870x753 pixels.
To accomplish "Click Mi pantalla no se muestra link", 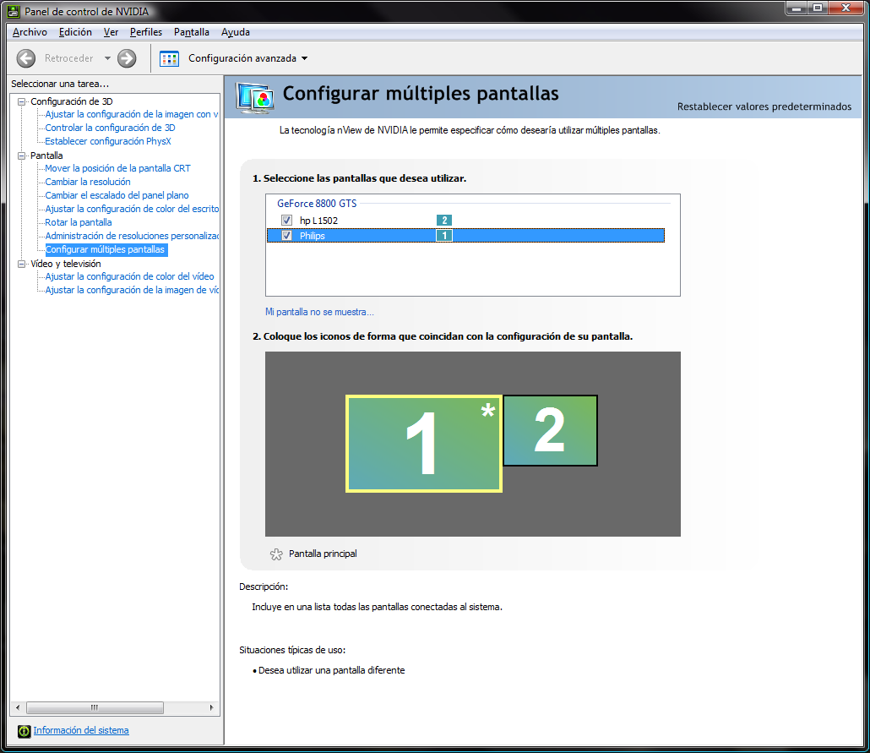I will pos(319,312).
